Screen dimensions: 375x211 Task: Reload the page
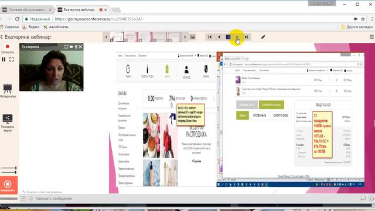point(17,19)
